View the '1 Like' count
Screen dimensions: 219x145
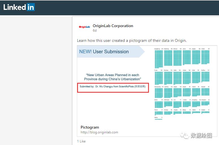[x=81, y=141]
